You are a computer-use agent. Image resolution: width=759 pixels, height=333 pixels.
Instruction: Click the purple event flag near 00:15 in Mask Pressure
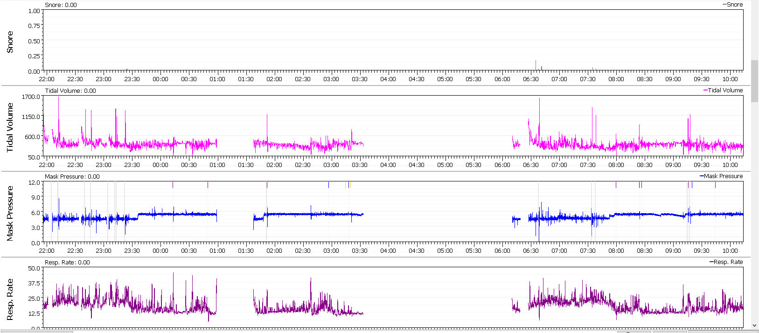pos(173,185)
